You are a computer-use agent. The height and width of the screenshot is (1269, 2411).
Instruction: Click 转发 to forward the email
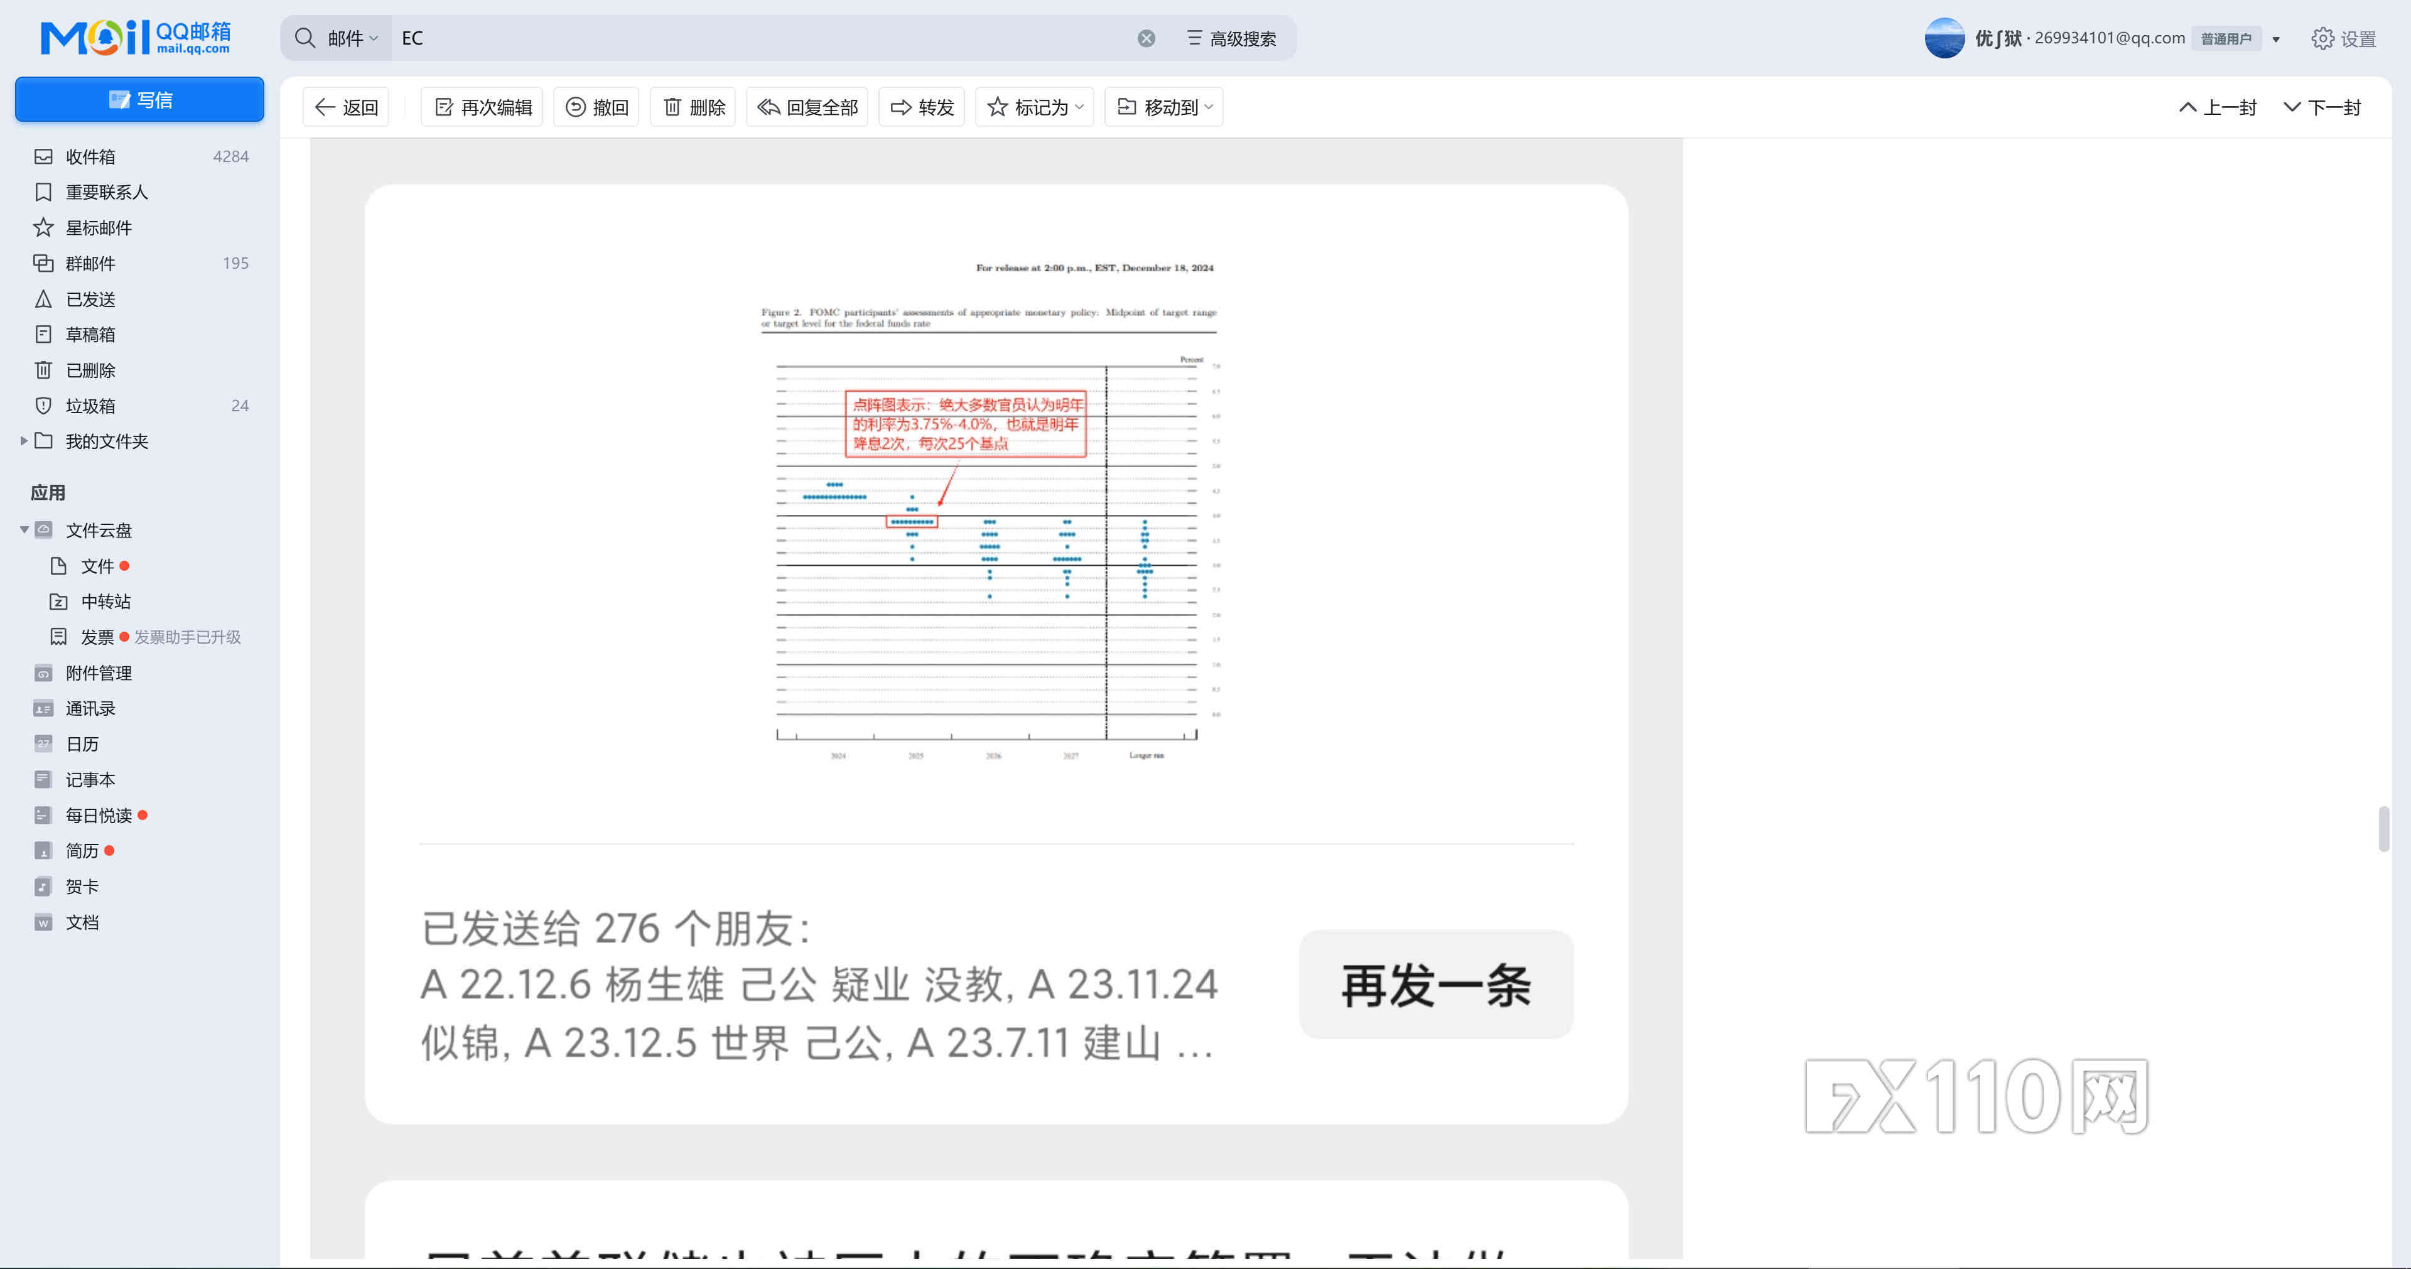click(922, 107)
